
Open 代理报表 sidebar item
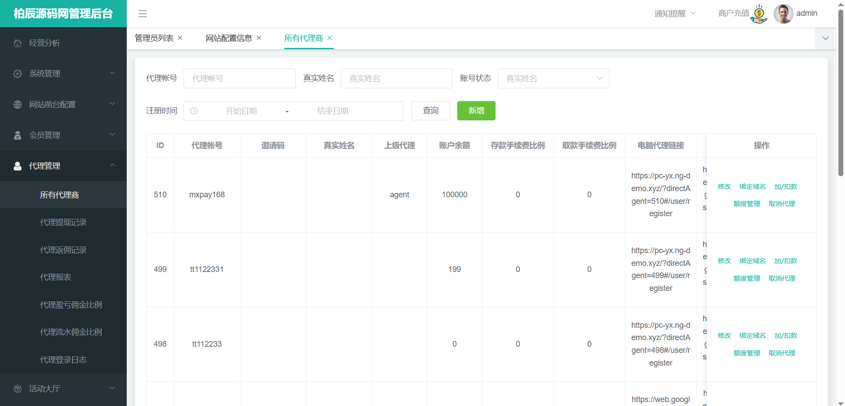63,277
